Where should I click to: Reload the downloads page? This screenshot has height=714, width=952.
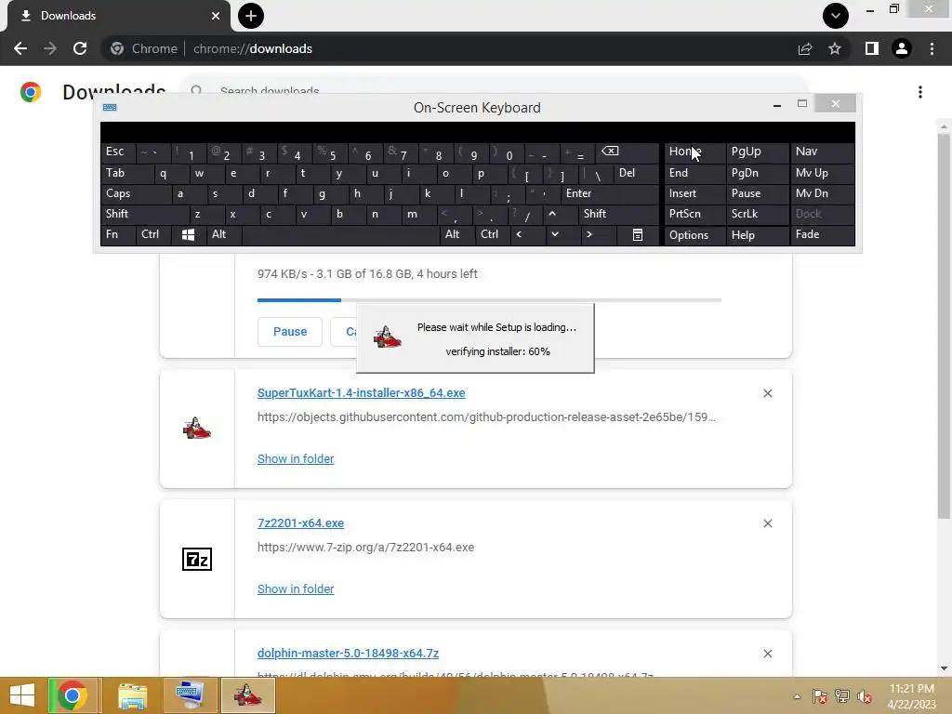pos(80,48)
